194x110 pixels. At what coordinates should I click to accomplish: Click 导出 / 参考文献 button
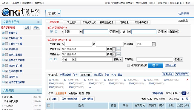[70, 99]
